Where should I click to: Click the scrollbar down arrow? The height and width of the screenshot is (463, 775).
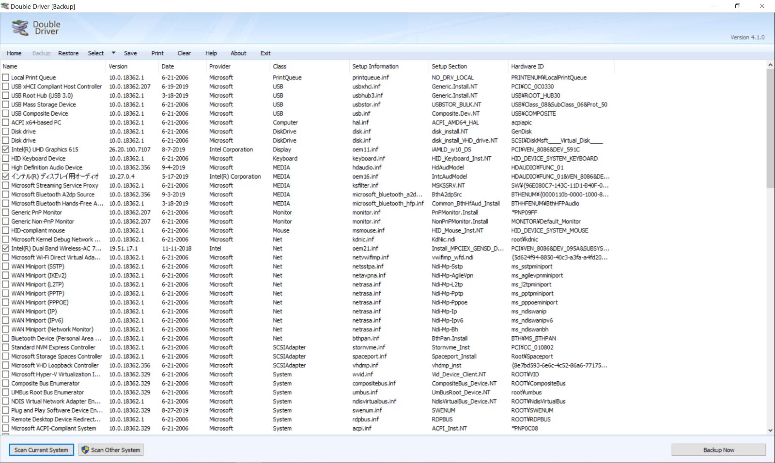(x=770, y=430)
